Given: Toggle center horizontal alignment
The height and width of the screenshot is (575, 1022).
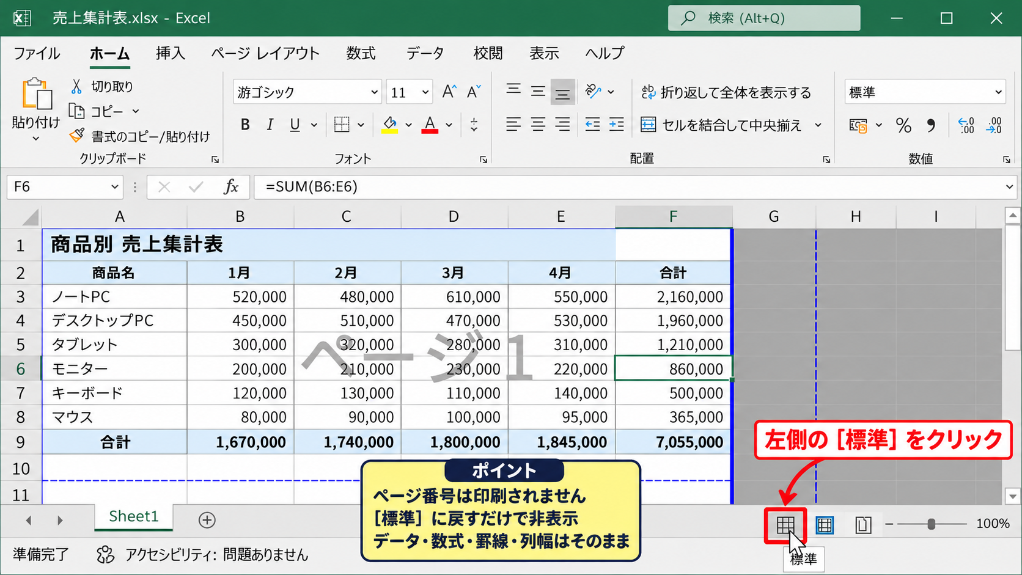Looking at the screenshot, I should pyautogui.click(x=538, y=125).
